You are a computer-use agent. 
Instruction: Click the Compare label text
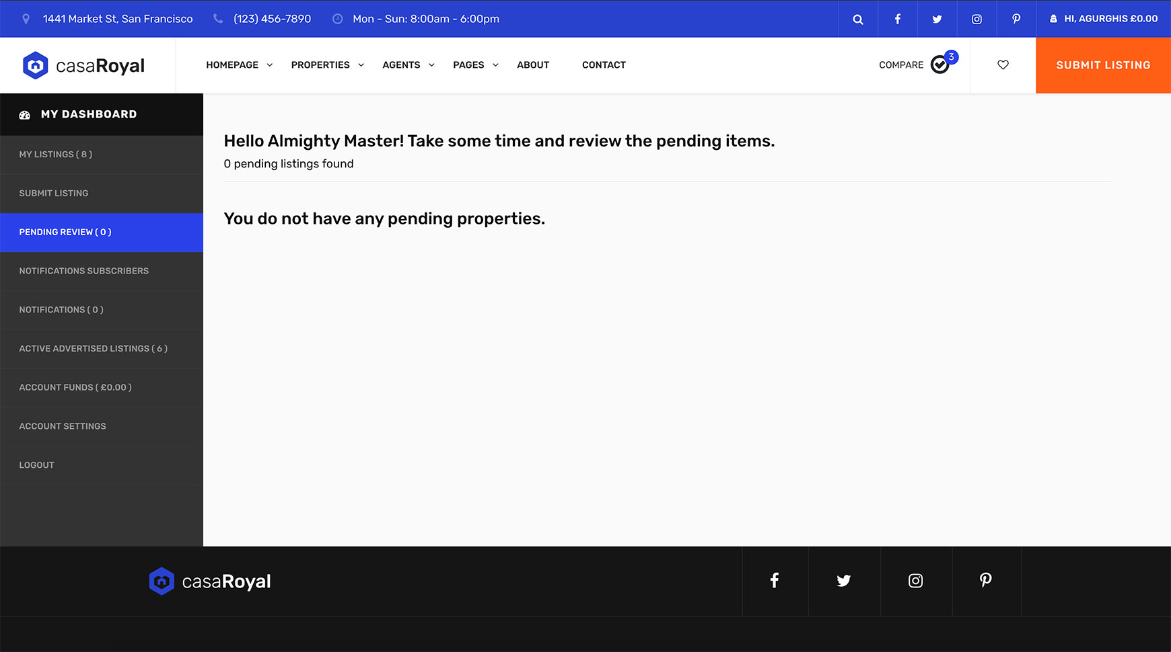click(x=901, y=65)
